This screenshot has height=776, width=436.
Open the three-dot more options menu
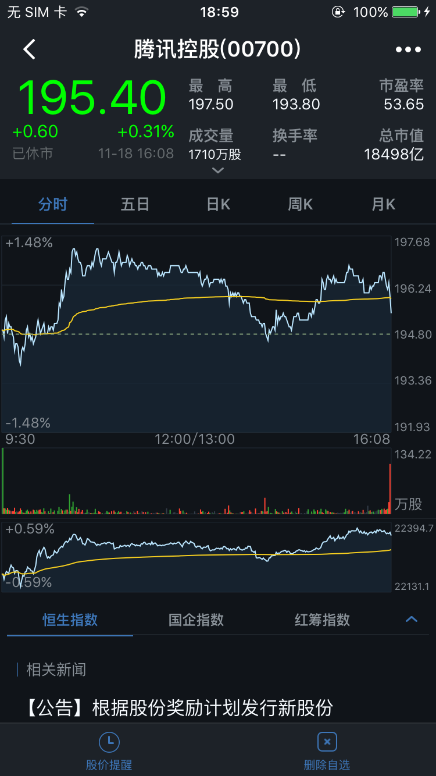click(x=408, y=49)
